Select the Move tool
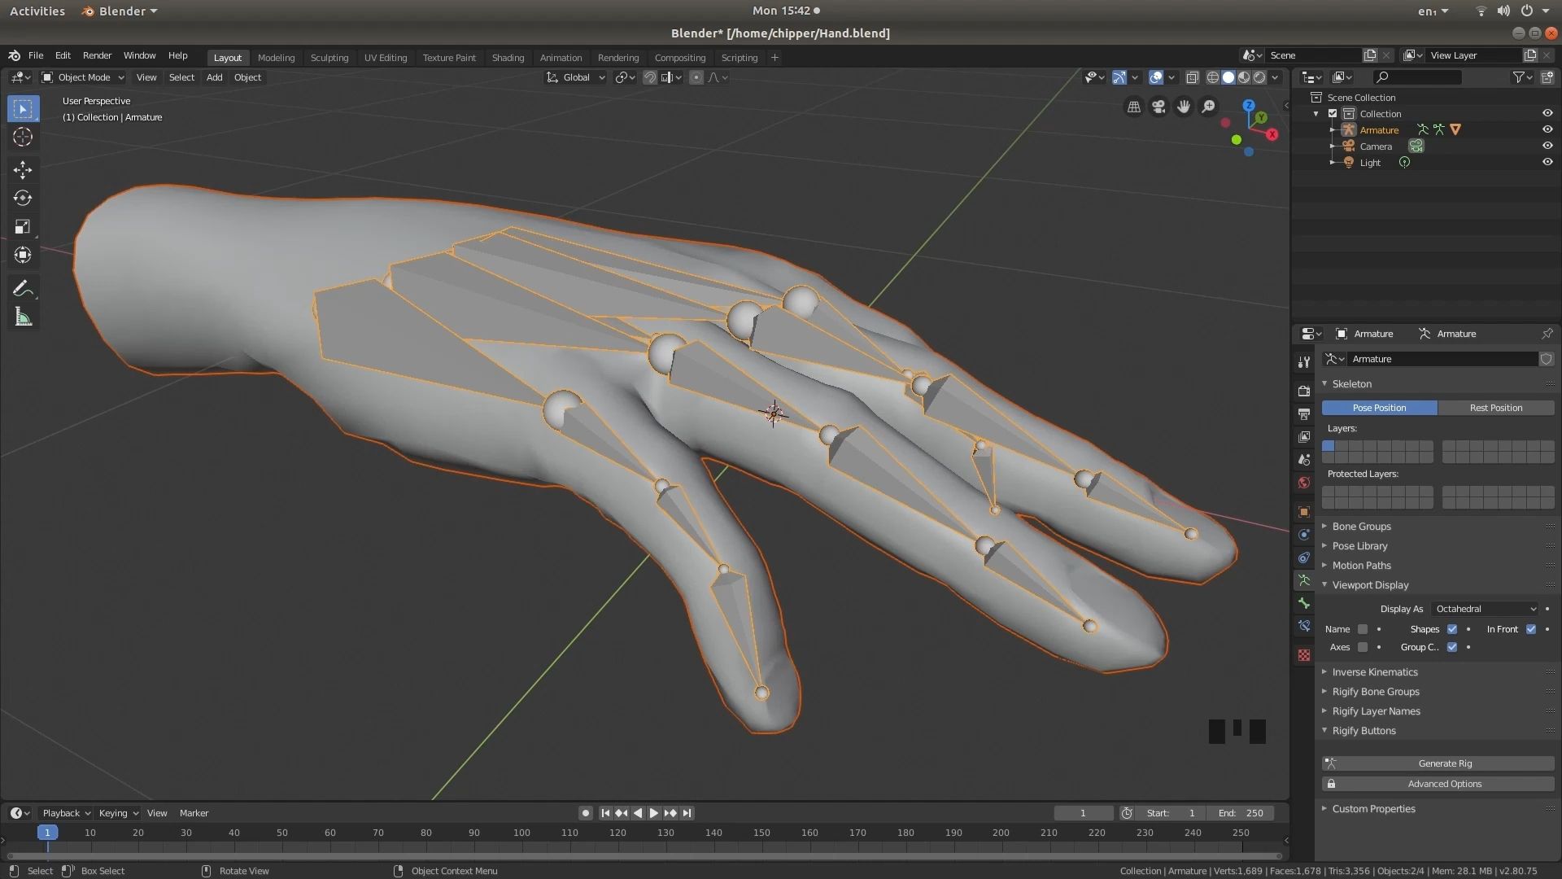 click(23, 169)
